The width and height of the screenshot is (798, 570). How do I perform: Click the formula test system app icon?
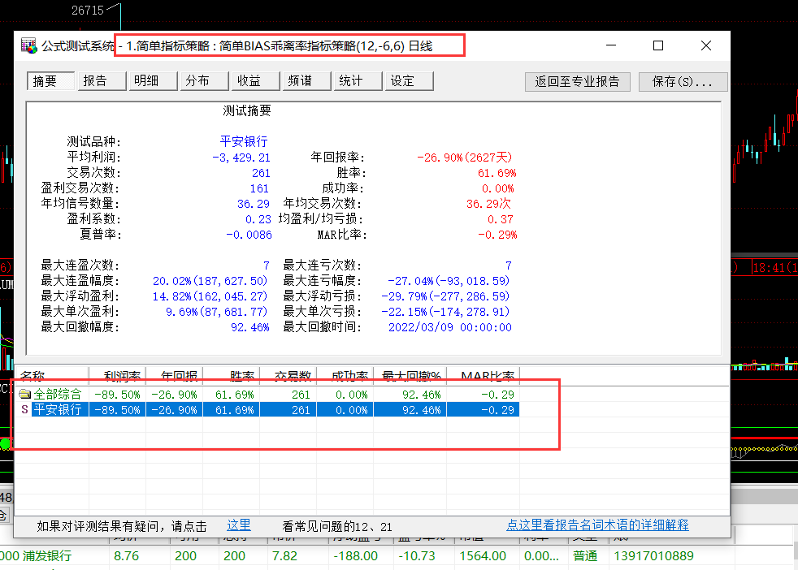[x=29, y=45]
